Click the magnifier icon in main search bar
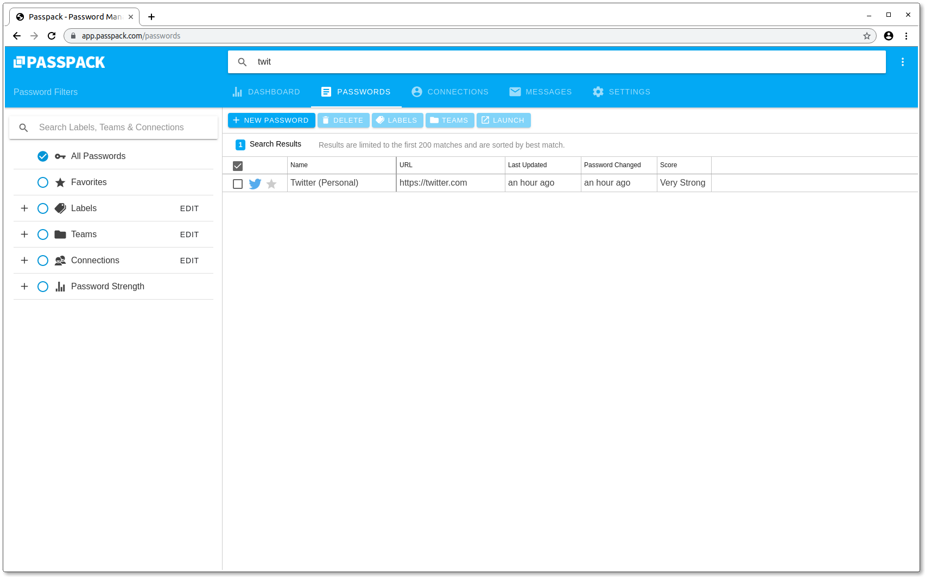The image size is (925, 577). pyautogui.click(x=243, y=62)
